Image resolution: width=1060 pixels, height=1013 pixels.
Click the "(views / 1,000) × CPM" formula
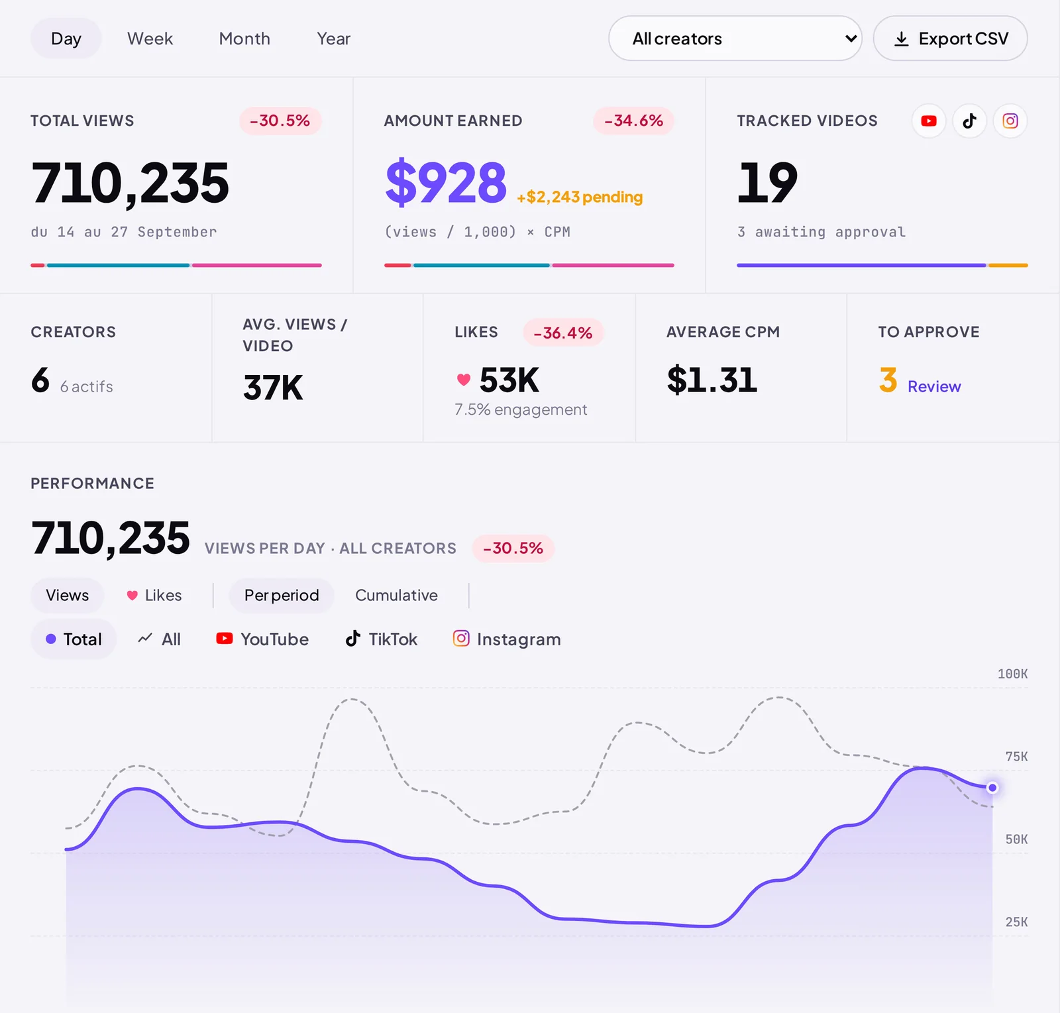[x=478, y=232]
